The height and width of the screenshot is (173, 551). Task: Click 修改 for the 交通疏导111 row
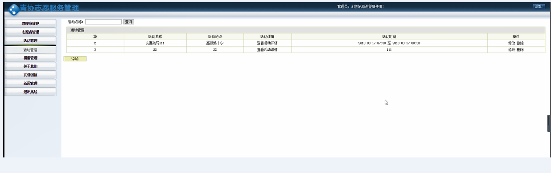click(x=511, y=43)
